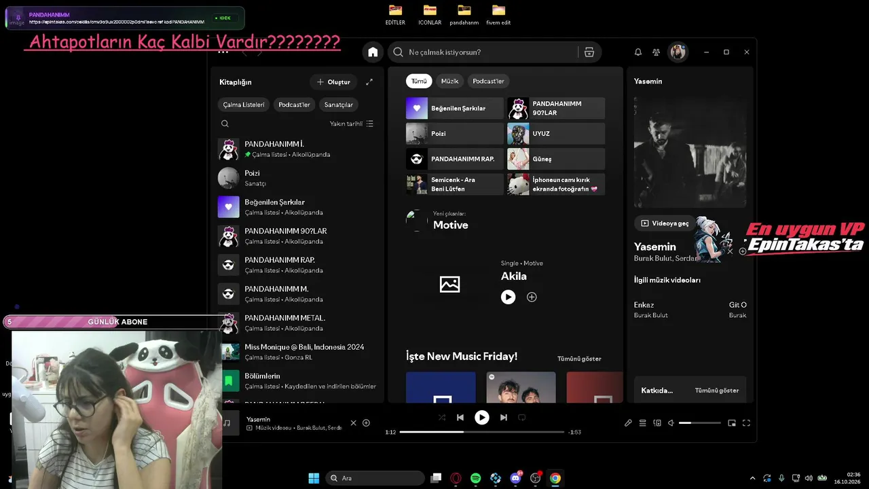Click the taskbar Ara search box
This screenshot has height=489, width=869.
375,478
